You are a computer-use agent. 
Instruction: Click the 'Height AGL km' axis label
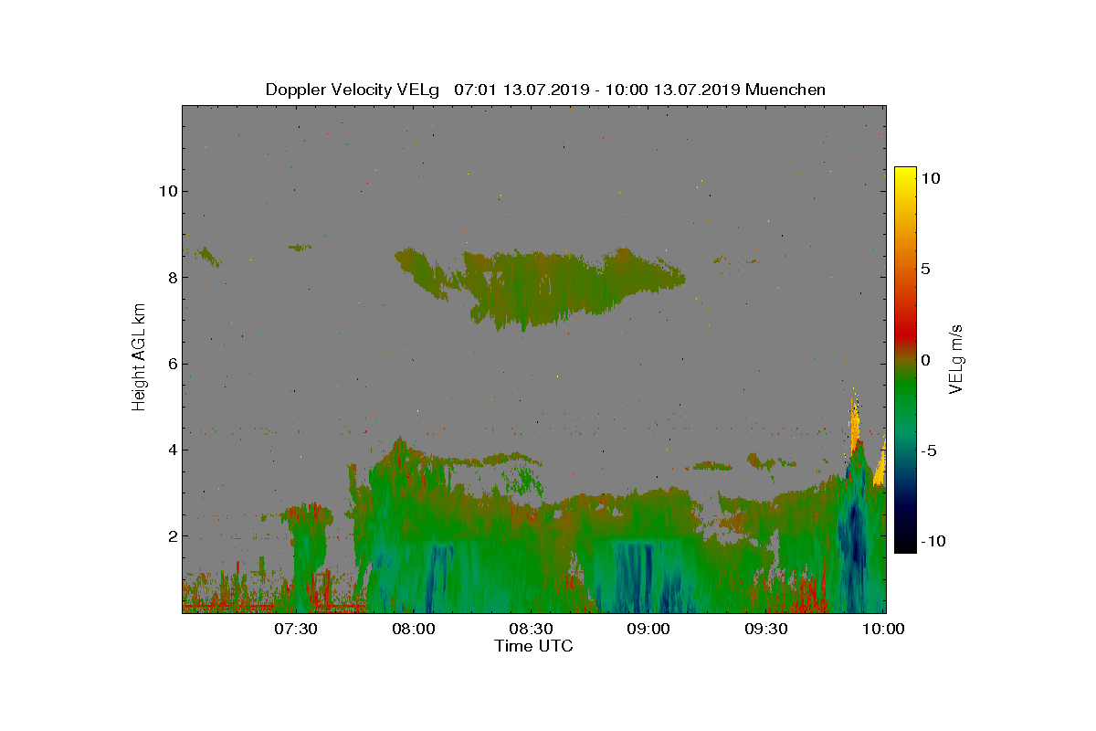139,359
